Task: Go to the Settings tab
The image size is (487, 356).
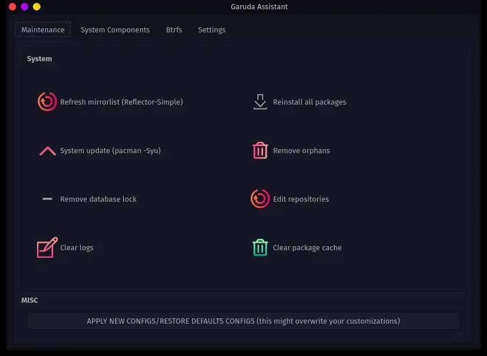Action: [x=212, y=30]
